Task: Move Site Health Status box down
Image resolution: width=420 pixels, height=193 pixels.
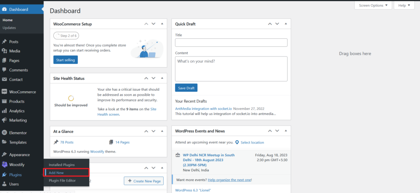Action: pyautogui.click(x=153, y=78)
